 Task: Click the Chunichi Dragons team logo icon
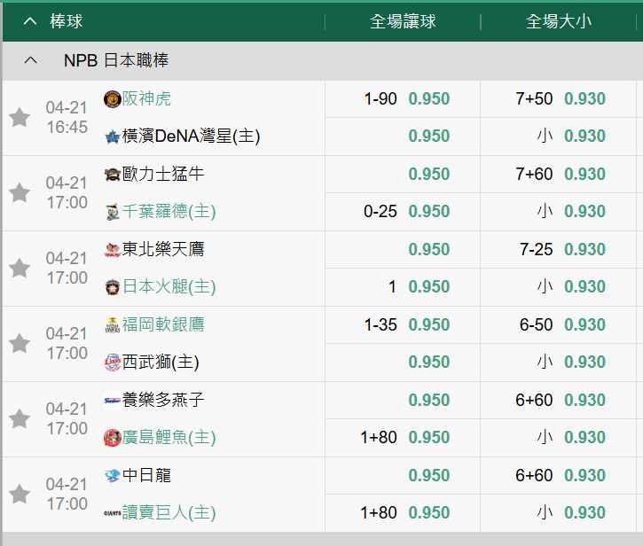(x=112, y=475)
